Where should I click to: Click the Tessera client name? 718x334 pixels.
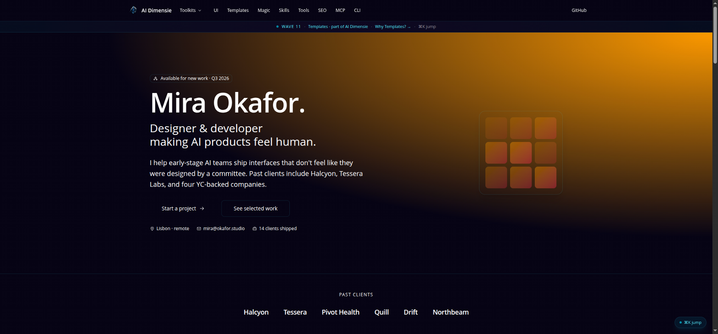coord(295,312)
